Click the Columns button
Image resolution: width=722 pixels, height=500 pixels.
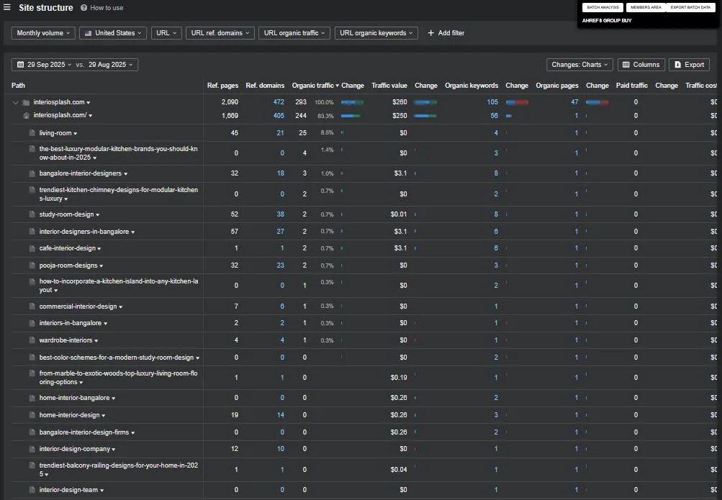641,65
